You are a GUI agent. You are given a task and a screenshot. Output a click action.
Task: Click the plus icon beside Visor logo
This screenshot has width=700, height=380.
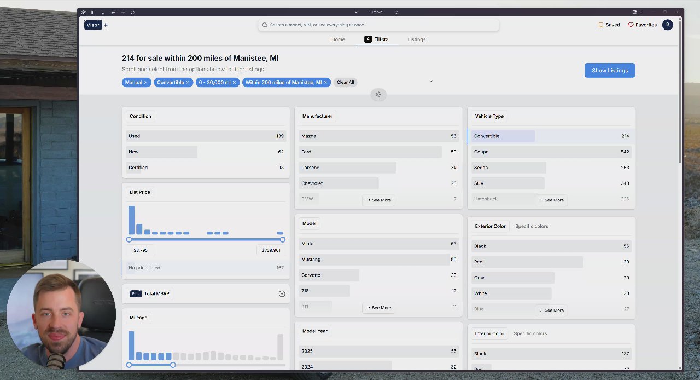[106, 25]
